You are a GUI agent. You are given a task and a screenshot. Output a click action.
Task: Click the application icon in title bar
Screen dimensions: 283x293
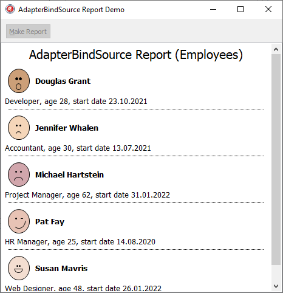pos(10,9)
